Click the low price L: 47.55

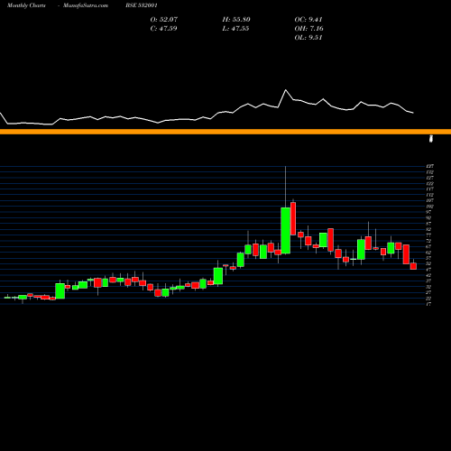click(235, 29)
